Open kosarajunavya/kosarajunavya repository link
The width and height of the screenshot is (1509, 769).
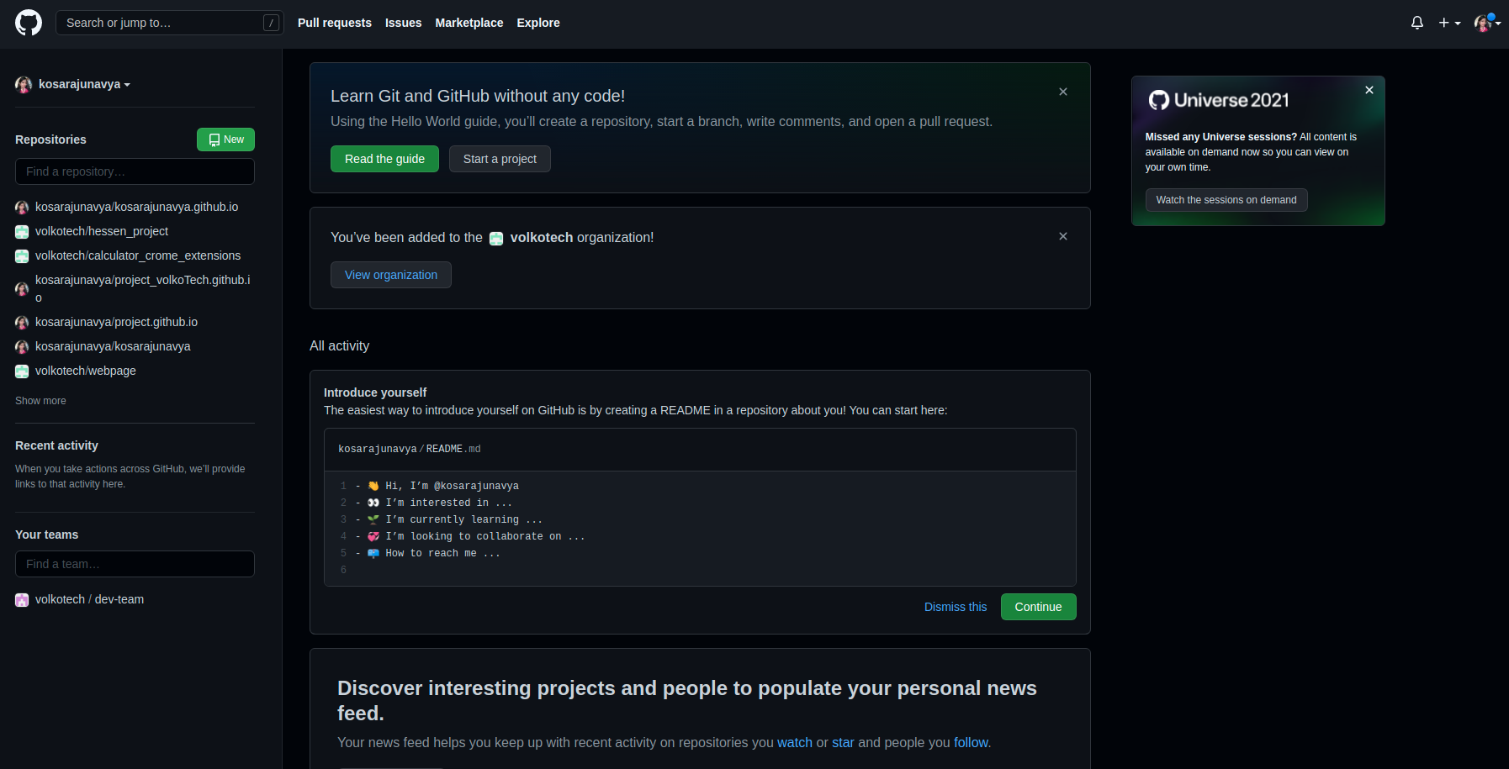pos(113,346)
